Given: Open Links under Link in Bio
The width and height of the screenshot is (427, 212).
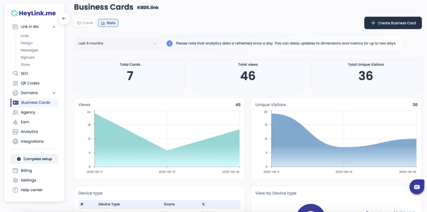Looking at the screenshot, I should [x=25, y=36].
